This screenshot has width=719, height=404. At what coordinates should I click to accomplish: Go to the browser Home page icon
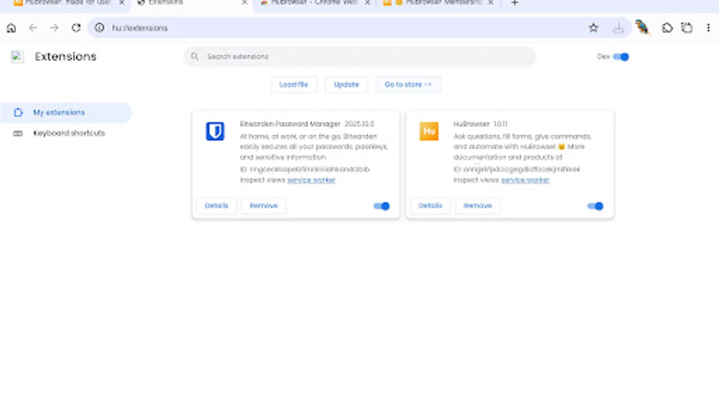tap(11, 27)
